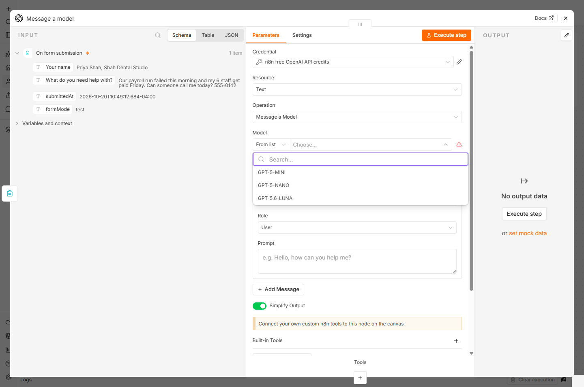This screenshot has width=584, height=387.
Task: Choose GPT-5-NANO from model list
Action: click(360, 185)
